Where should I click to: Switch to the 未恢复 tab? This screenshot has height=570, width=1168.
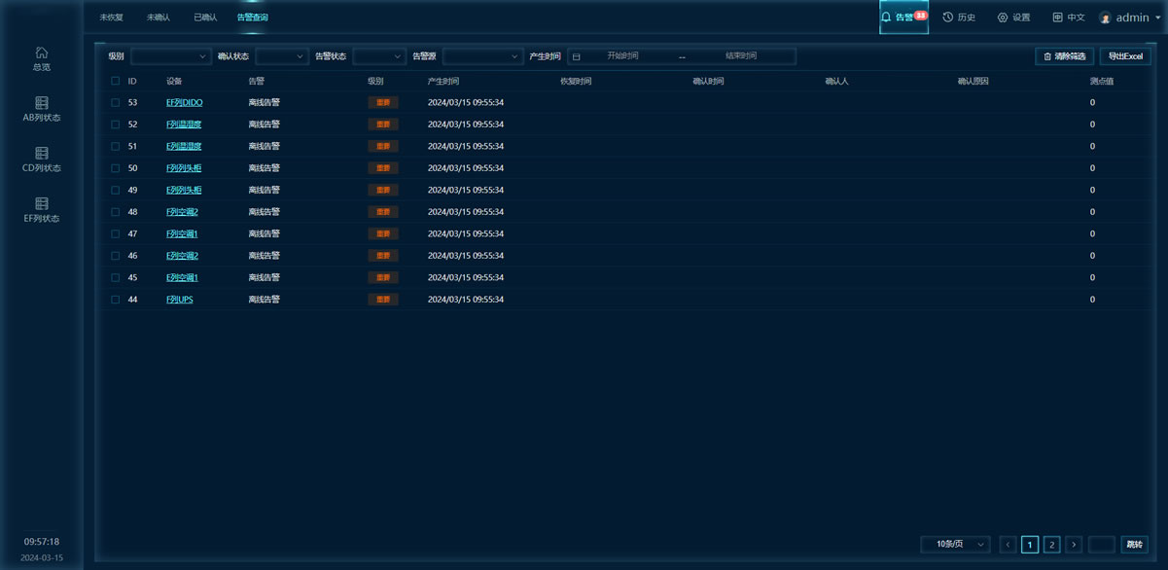point(111,18)
